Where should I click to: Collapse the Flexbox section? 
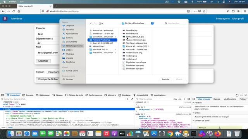[x=193, y=103]
